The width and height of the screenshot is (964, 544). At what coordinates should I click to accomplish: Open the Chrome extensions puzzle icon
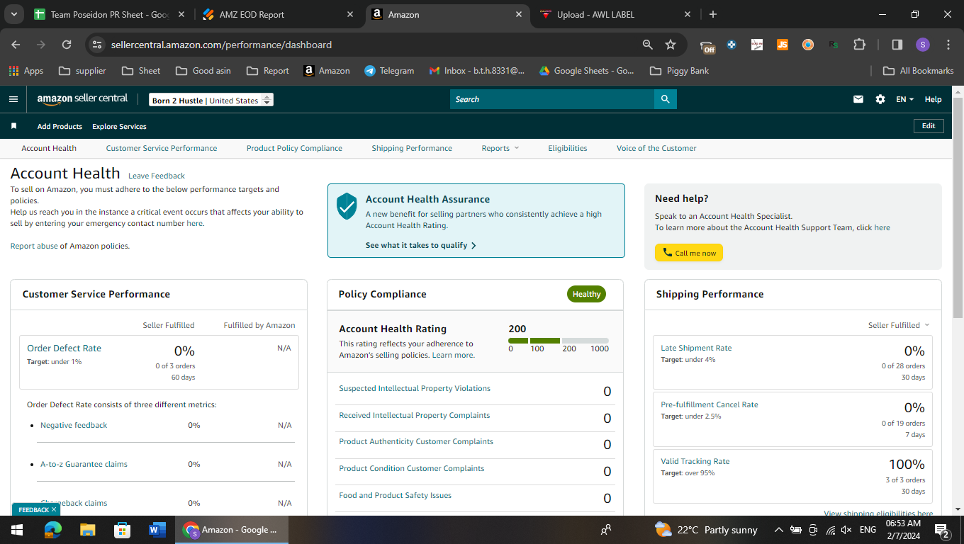coord(859,45)
